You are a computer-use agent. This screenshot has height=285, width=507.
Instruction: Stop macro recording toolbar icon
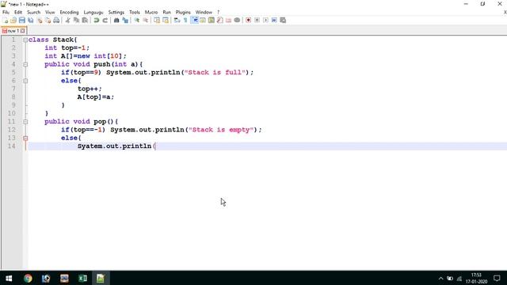click(257, 21)
